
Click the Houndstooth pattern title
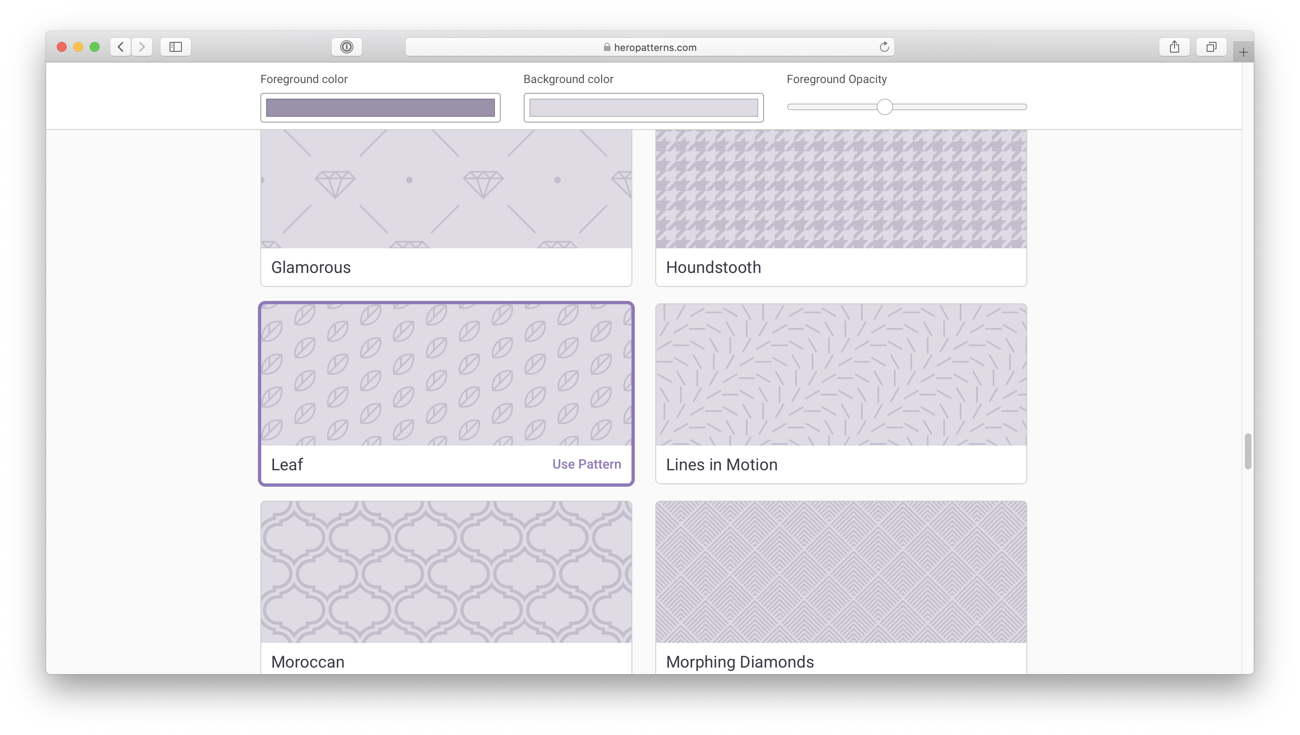(x=713, y=267)
